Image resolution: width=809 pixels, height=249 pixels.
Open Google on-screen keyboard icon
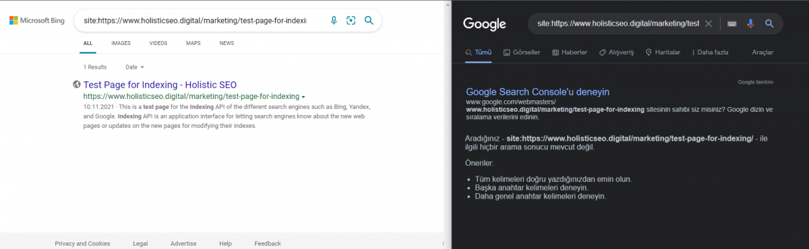click(732, 24)
